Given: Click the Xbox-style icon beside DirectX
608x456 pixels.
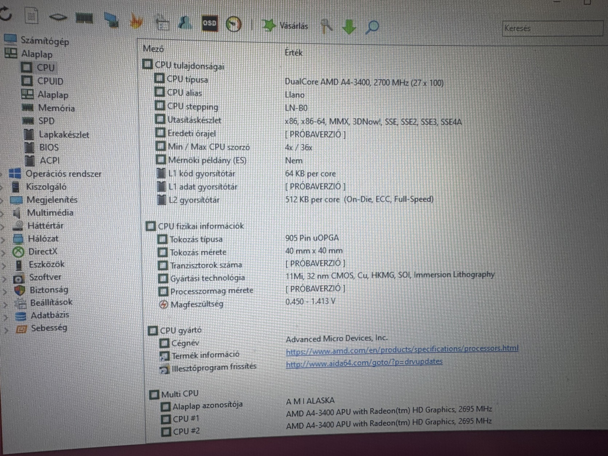Looking at the screenshot, I should 18,252.
